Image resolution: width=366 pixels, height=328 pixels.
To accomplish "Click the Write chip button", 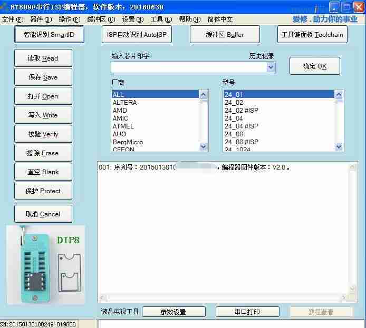I will pos(43,115).
